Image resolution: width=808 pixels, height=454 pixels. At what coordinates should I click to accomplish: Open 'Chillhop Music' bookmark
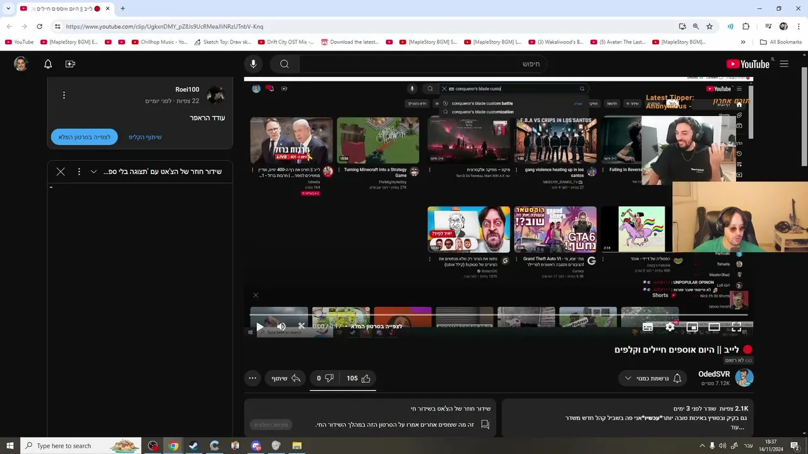[160, 42]
